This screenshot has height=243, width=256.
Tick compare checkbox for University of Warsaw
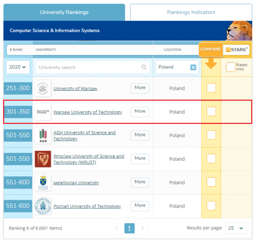coord(211,88)
